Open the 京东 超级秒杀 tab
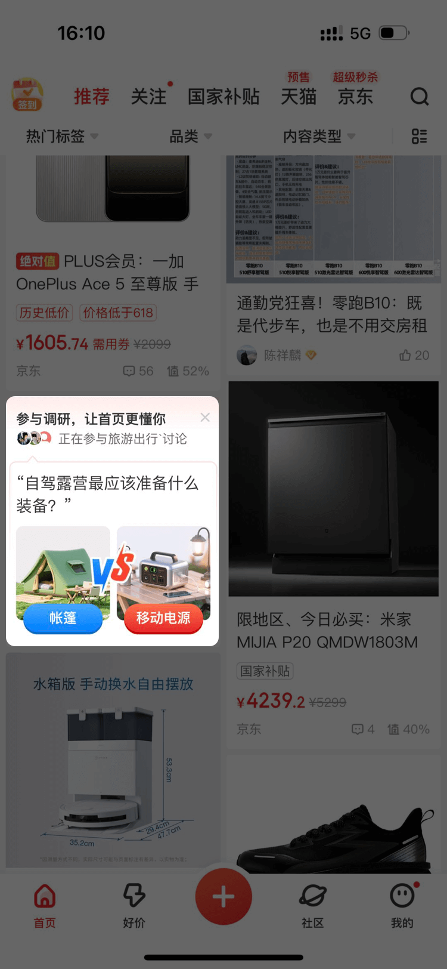This screenshot has height=969, width=447. (x=355, y=96)
